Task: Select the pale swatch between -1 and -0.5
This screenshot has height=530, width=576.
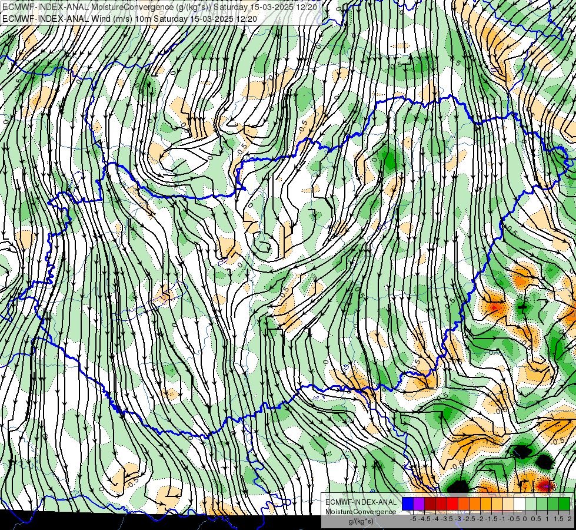Action: pyautogui.click(x=508, y=503)
